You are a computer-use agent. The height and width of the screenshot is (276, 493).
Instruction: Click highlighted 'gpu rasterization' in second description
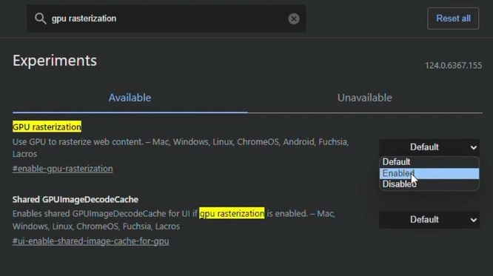click(232, 213)
